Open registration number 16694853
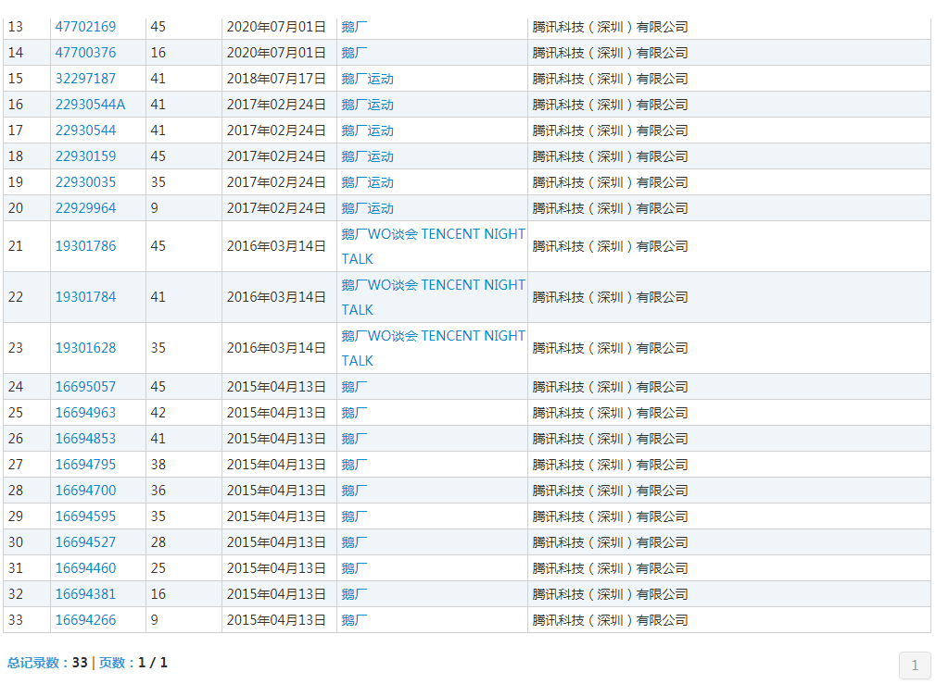936x684 pixels. point(85,439)
